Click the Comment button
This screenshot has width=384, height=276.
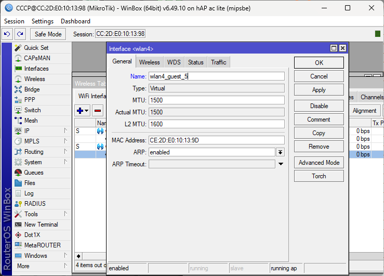(319, 120)
